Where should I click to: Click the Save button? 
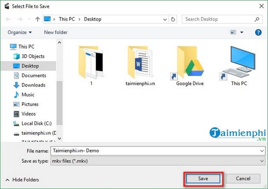pyautogui.click(x=203, y=179)
